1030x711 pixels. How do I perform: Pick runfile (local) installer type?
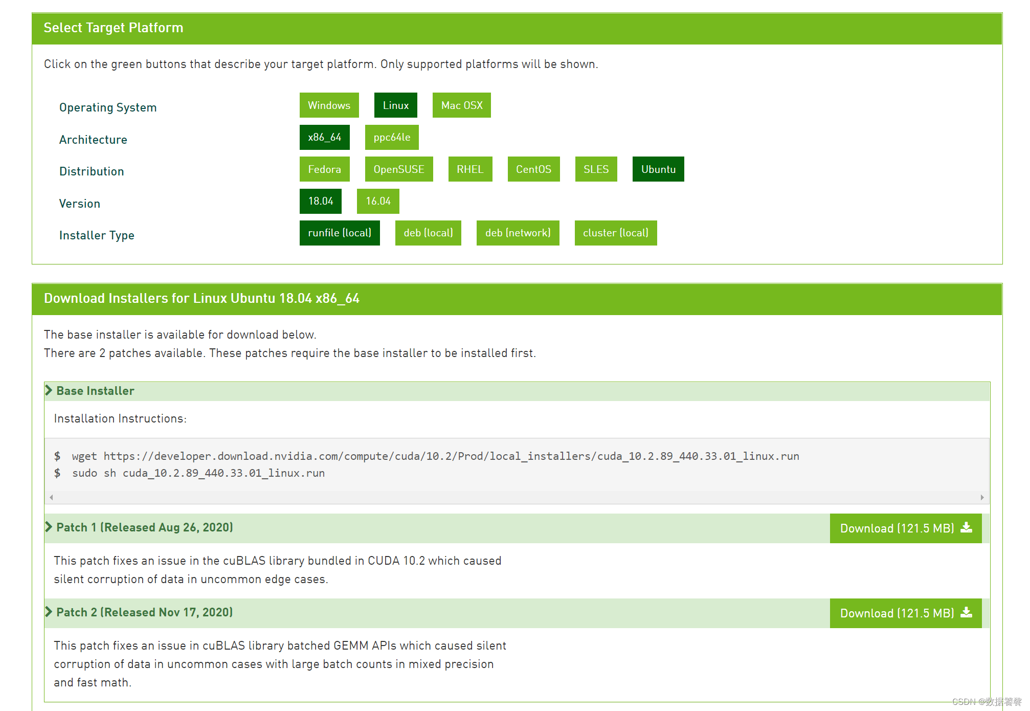340,233
